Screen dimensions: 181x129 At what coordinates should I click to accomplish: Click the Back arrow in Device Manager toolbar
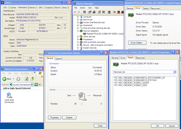(75, 12)
